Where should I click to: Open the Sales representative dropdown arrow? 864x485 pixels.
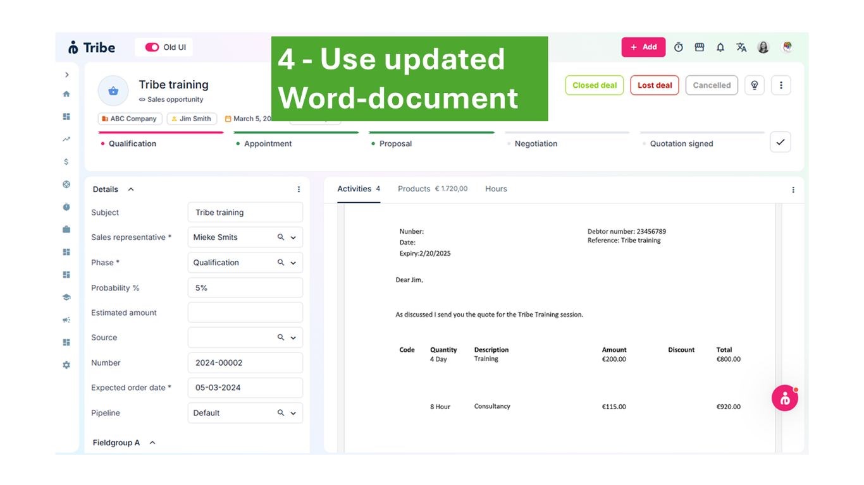pos(293,237)
